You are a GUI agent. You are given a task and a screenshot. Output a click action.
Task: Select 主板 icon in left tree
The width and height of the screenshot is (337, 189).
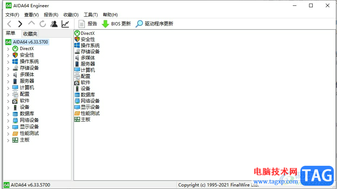pos(15,140)
